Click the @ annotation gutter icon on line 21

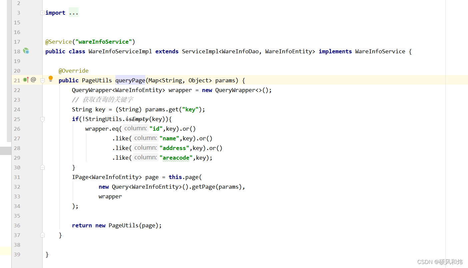33,80
